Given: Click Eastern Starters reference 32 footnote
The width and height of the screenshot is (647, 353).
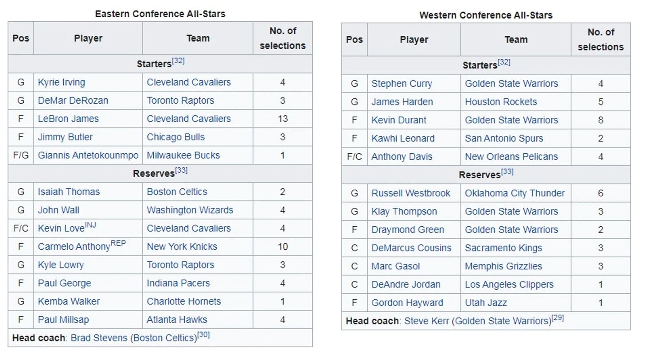Looking at the screenshot, I should (178, 61).
